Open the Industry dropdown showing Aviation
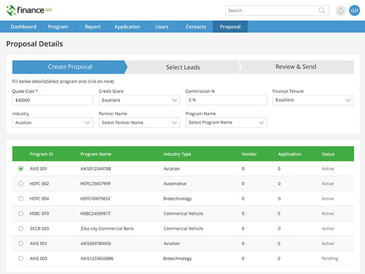The image size is (365, 274). click(52, 122)
